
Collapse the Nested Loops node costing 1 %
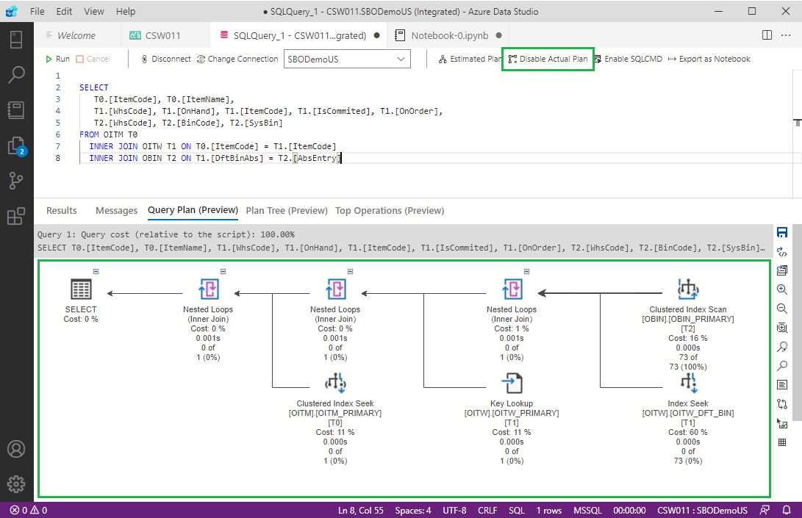526,272
